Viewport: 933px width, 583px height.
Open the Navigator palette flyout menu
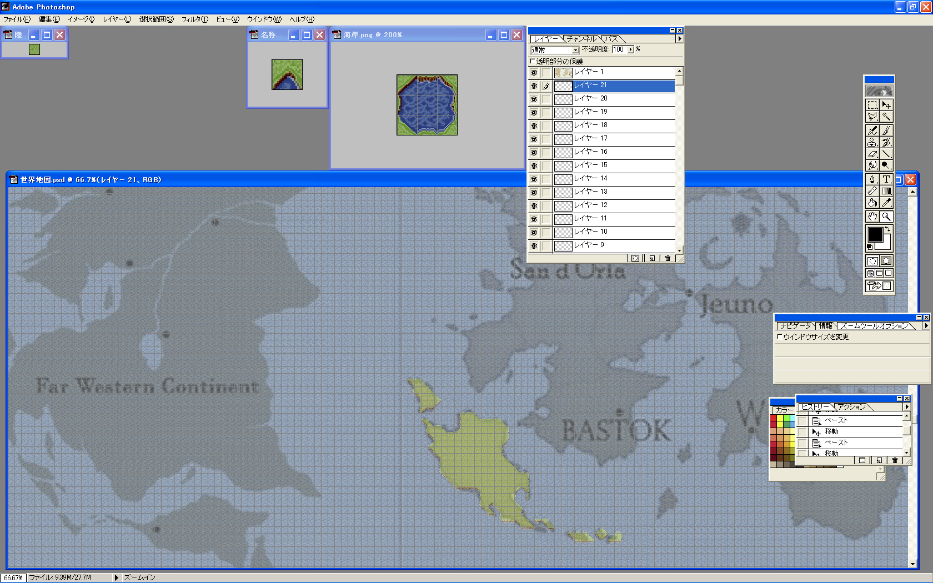tap(926, 326)
